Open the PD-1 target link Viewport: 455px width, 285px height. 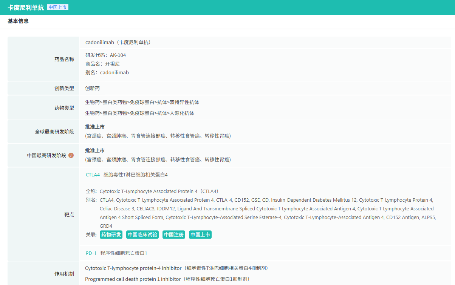(91, 253)
